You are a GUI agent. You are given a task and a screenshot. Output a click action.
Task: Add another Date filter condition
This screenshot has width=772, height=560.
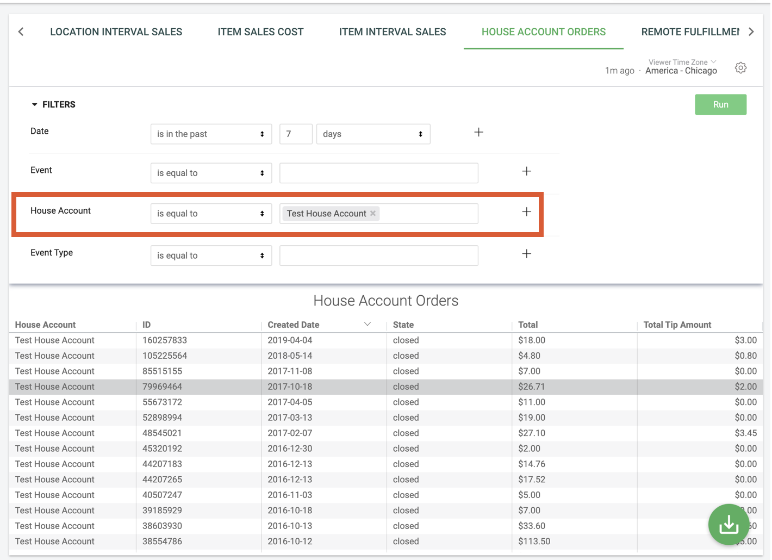coord(478,132)
